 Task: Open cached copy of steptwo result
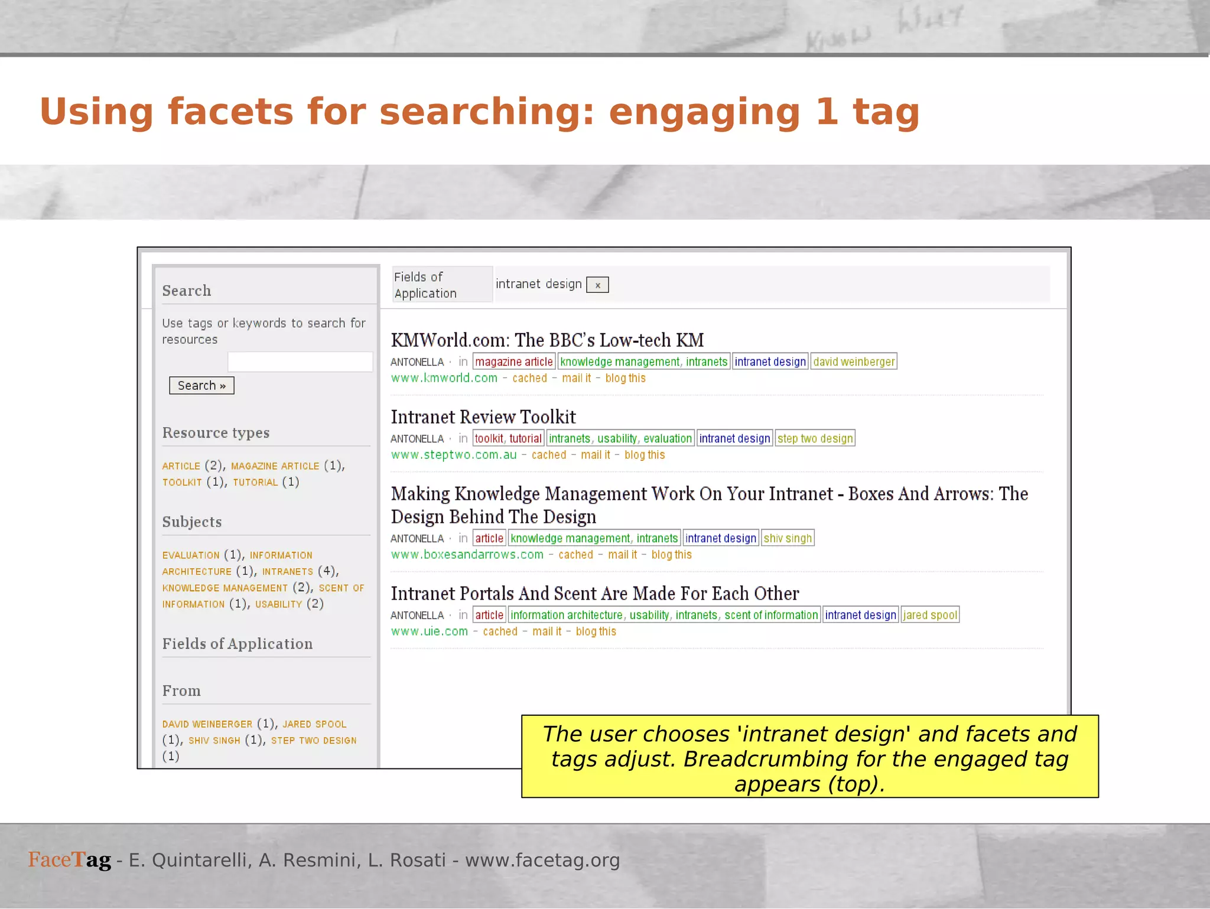coord(549,455)
